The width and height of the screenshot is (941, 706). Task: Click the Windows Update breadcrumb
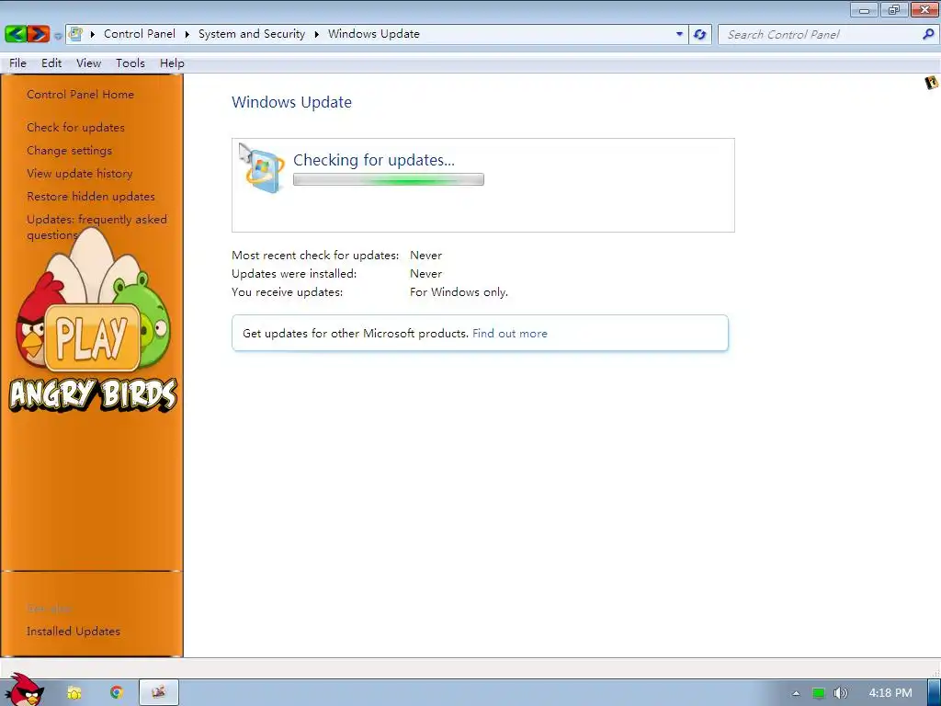point(373,34)
